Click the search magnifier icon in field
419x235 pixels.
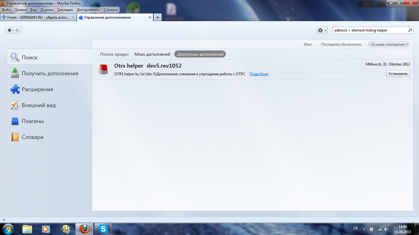[x=410, y=30]
